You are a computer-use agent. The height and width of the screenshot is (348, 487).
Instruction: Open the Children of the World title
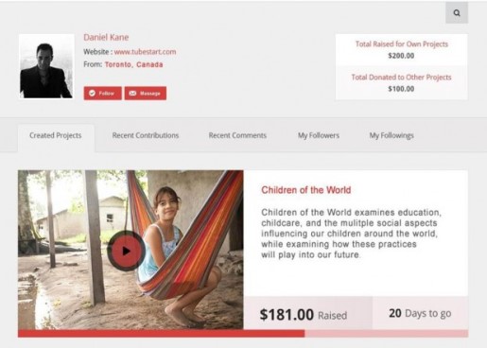pyautogui.click(x=306, y=190)
